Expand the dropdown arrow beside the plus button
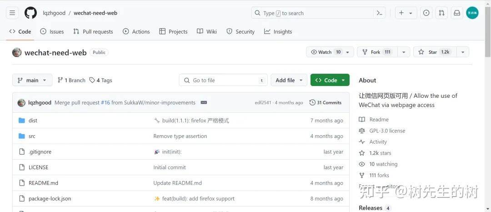The image size is (491, 212). [411, 13]
